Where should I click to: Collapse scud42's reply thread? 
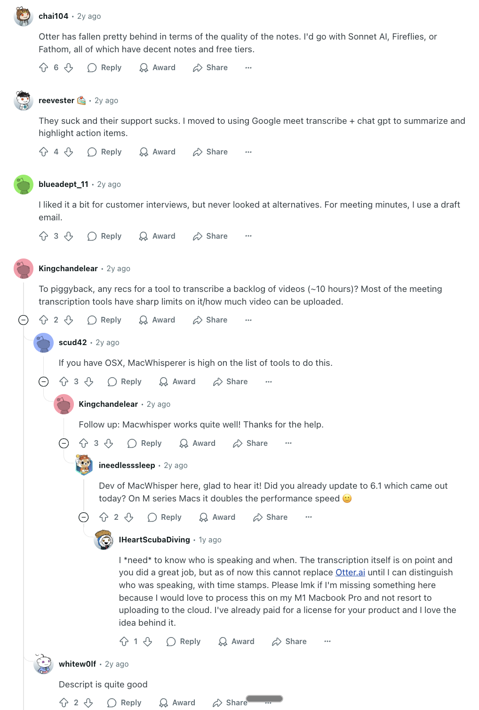(x=44, y=381)
